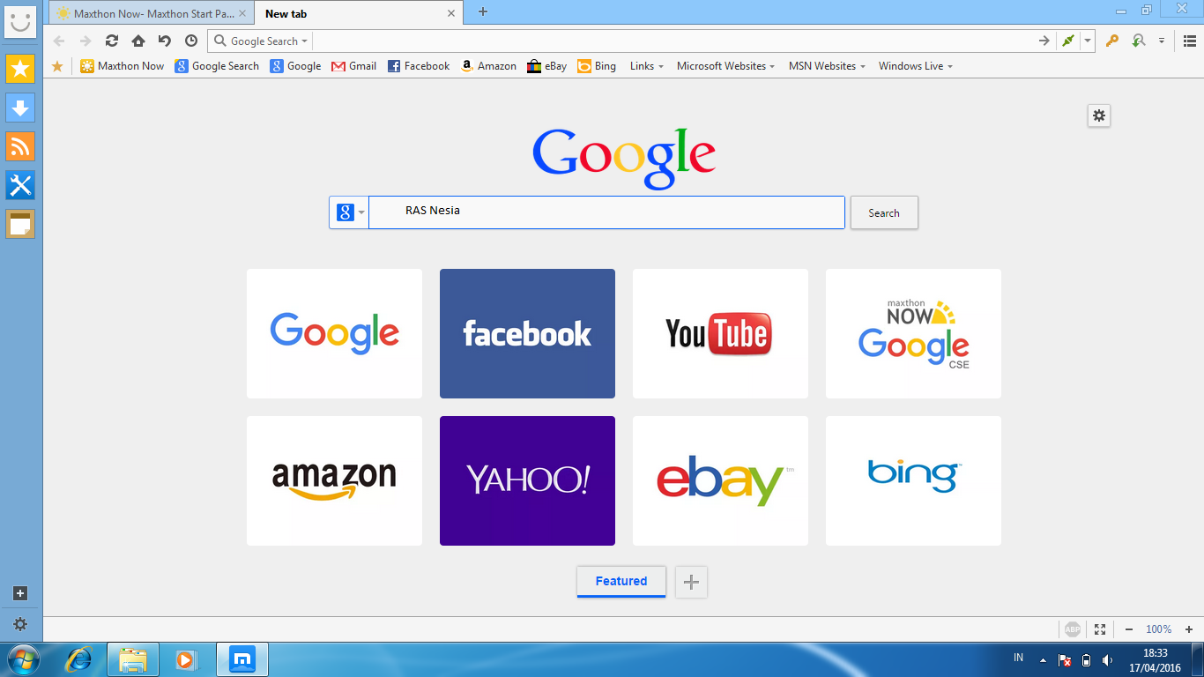Open the Microsoft Websites folder dropdown

pyautogui.click(x=726, y=66)
